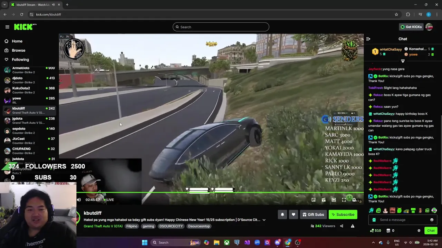The height and width of the screenshot is (248, 442).
Task: Select the gaming tag
Action: click(x=148, y=226)
